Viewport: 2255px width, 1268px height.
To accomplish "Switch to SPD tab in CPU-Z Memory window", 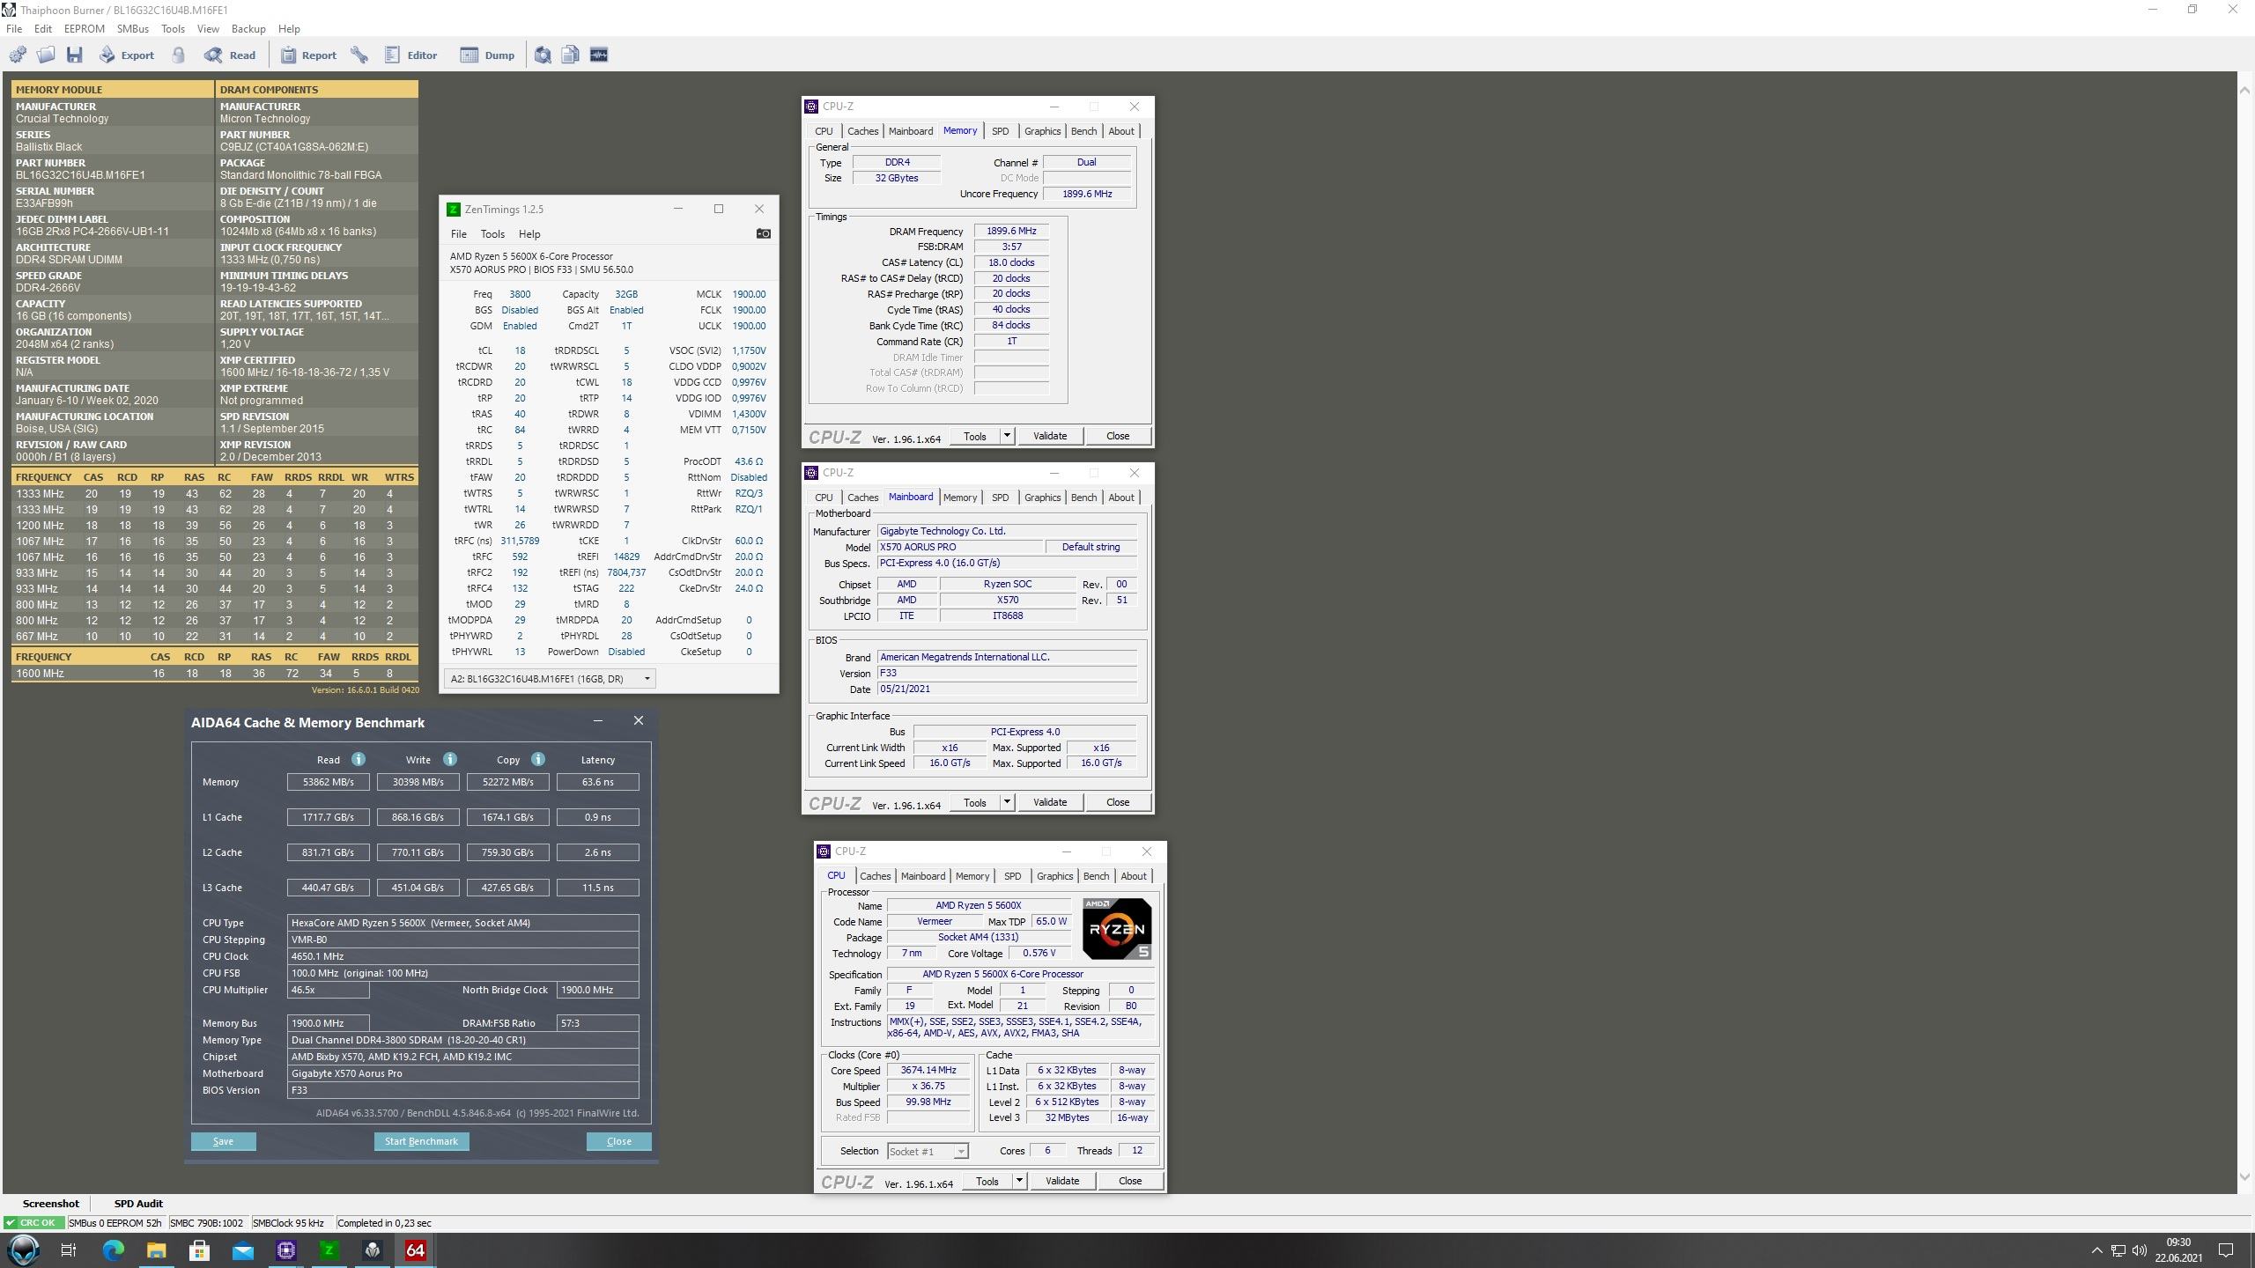I will (x=1000, y=131).
